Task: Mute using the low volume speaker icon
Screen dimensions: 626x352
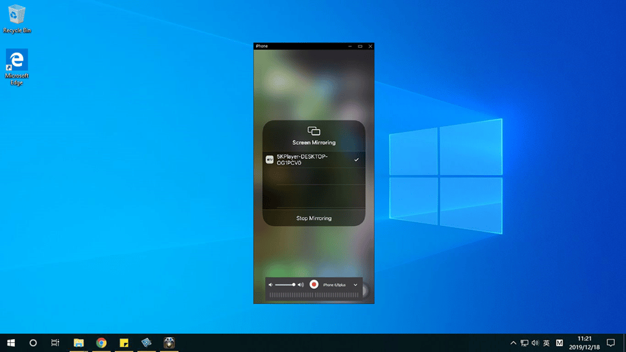Action: [x=271, y=284]
